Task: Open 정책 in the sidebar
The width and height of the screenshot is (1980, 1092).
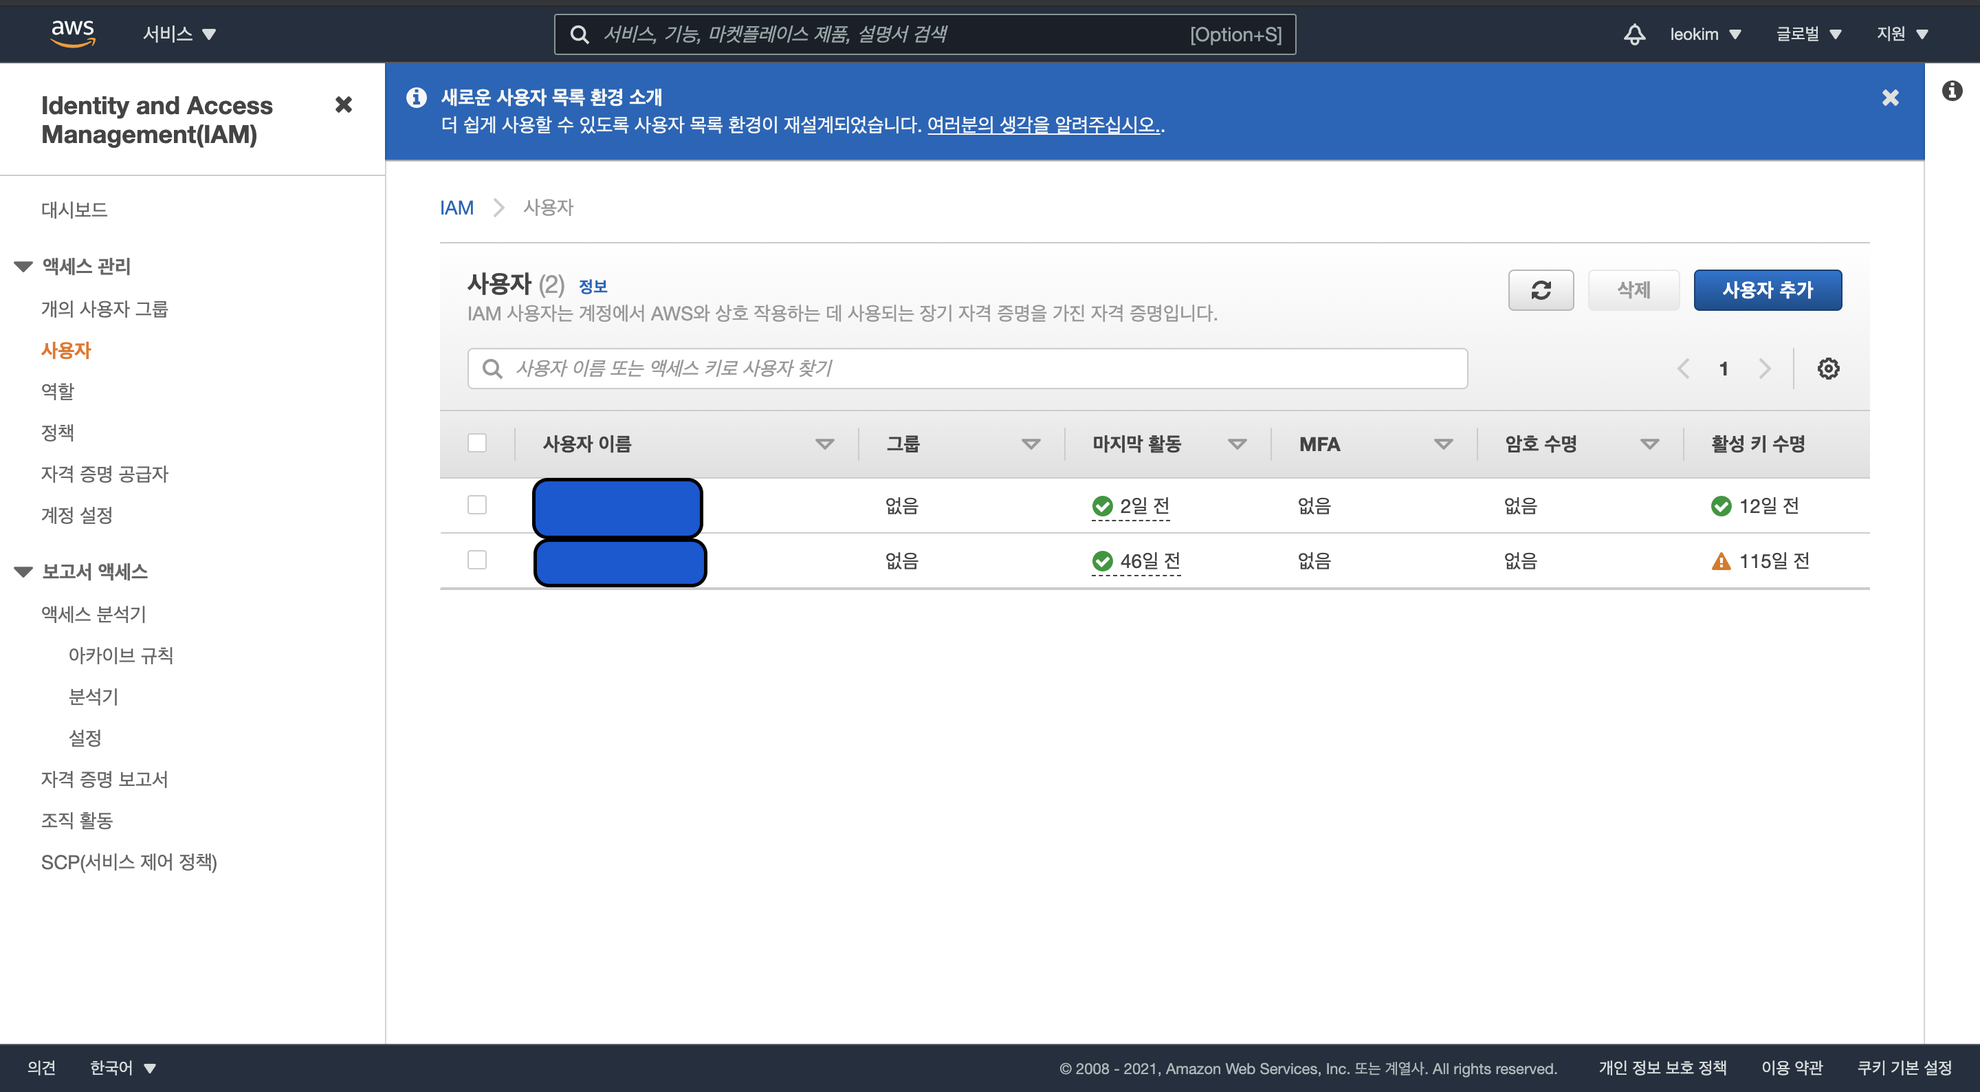Action: pos(58,432)
